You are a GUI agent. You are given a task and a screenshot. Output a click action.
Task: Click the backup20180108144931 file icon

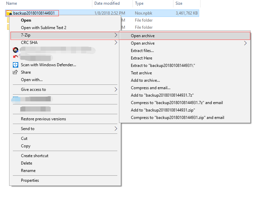[x=9, y=13]
